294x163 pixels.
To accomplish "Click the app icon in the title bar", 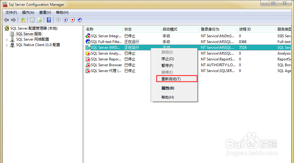I will pyautogui.click(x=5, y=5).
